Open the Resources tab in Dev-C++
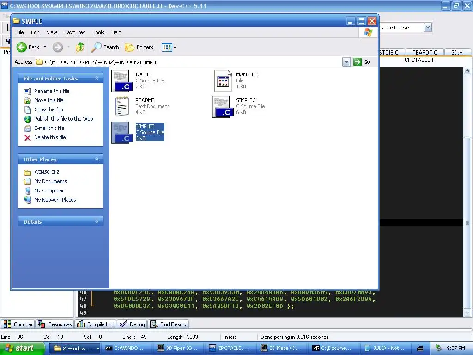 coord(55,324)
